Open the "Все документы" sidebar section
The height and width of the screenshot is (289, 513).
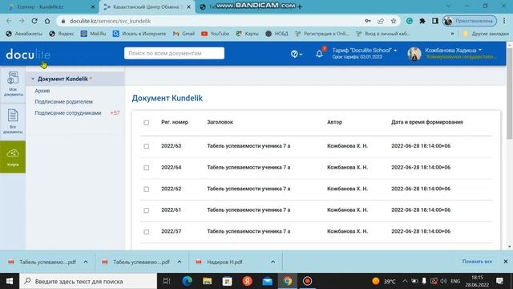[13, 121]
